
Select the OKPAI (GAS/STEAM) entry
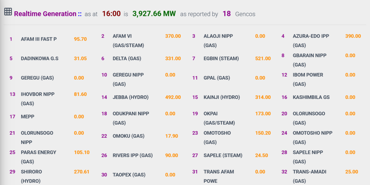click(219, 118)
